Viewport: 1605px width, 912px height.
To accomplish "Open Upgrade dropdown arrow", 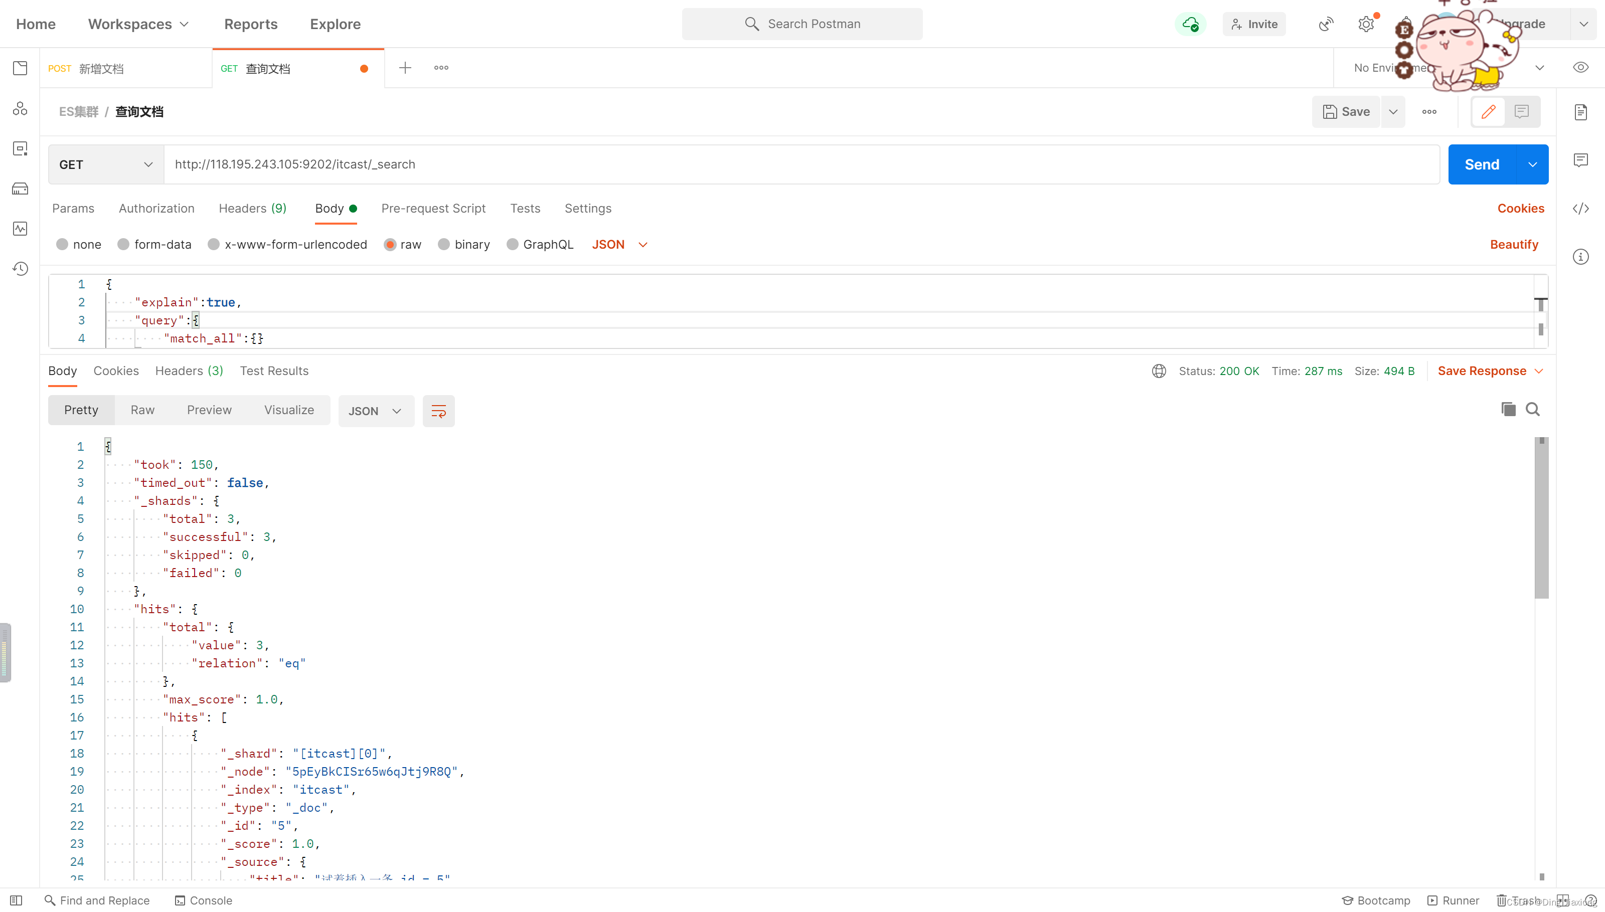I will tap(1583, 24).
